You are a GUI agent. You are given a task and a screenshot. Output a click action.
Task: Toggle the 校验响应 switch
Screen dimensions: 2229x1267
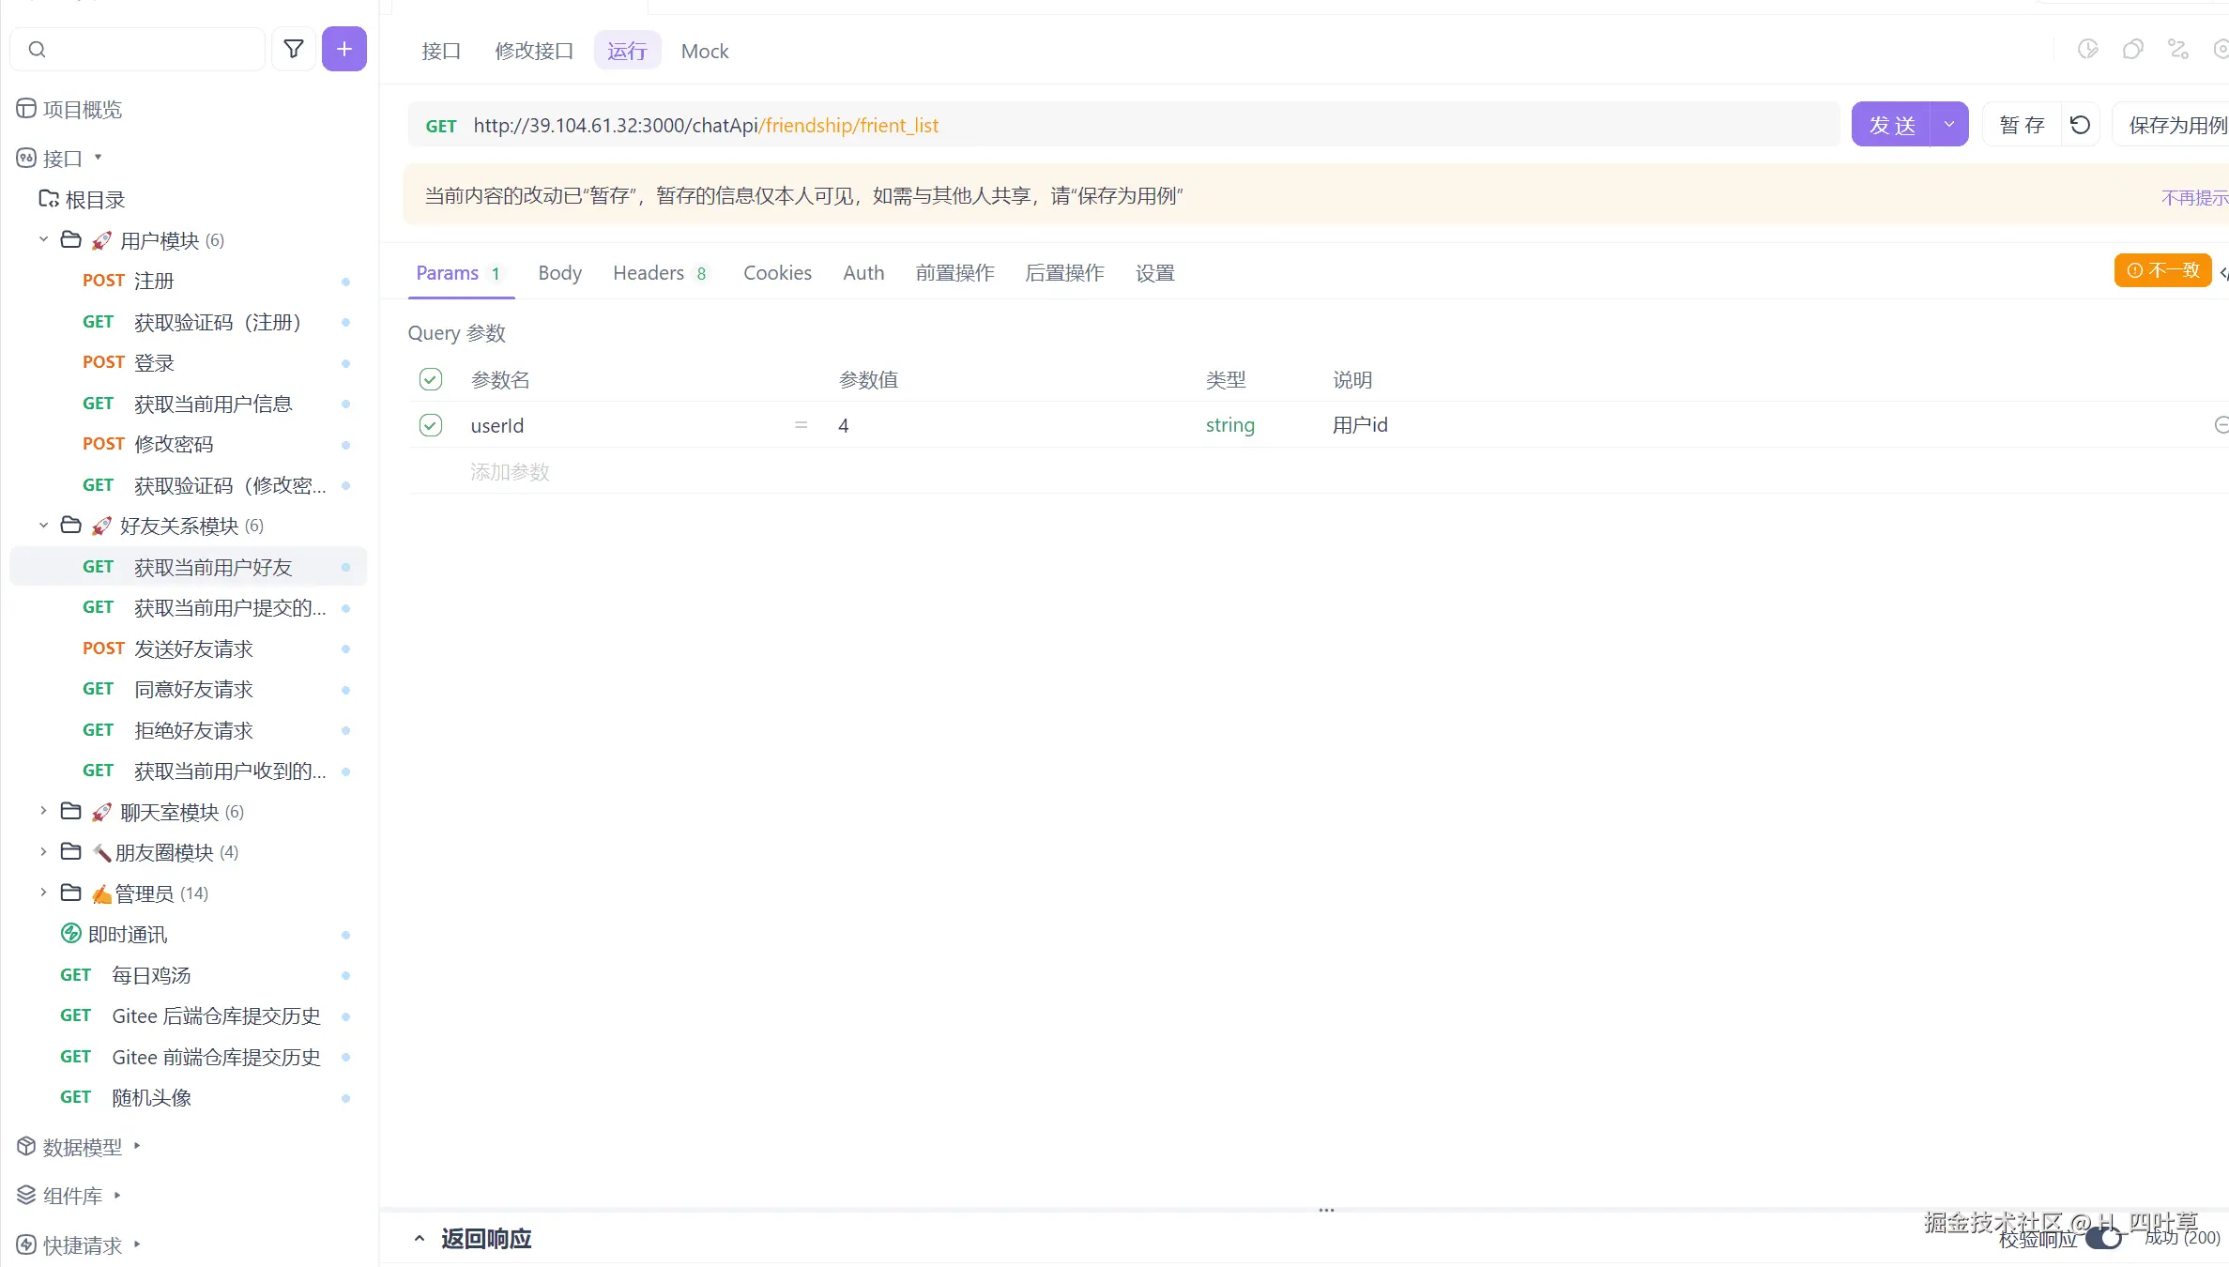(x=2103, y=1239)
